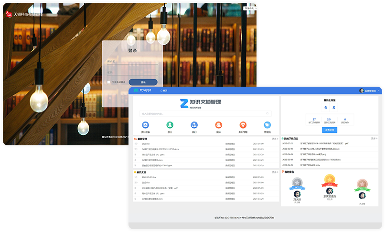Click the green 员工 employee icon
This screenshot has height=232, width=385.
click(170, 125)
